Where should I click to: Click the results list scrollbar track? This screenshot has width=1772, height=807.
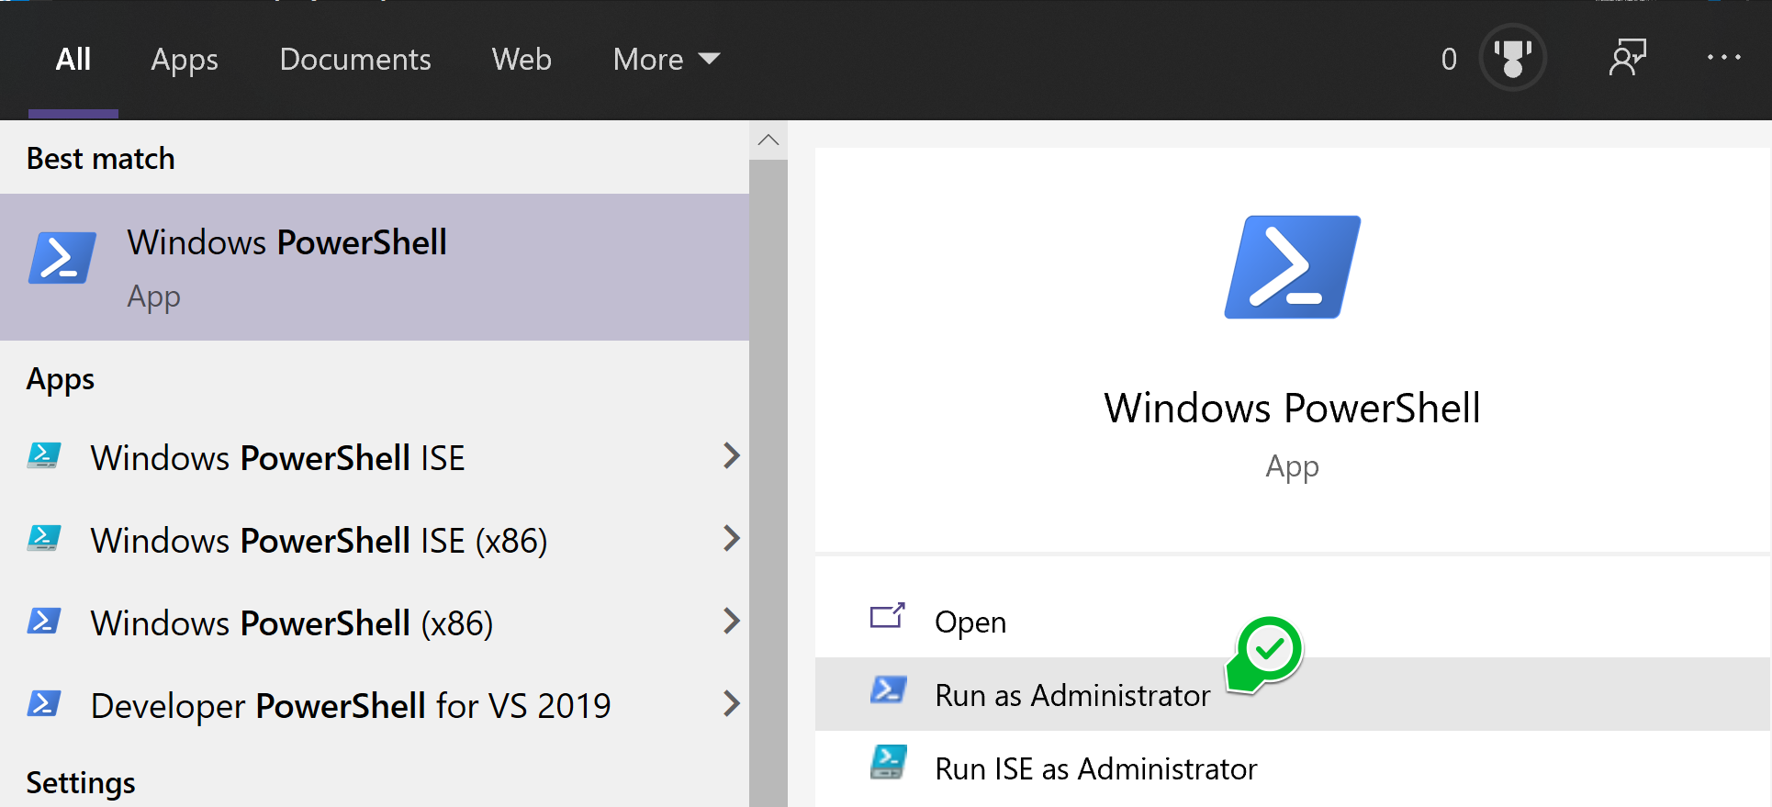coord(768,483)
